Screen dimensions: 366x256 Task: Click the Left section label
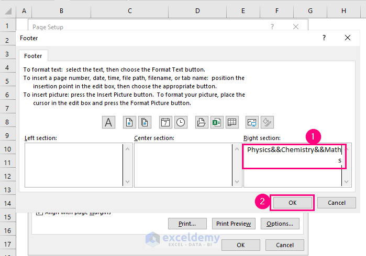(41, 138)
